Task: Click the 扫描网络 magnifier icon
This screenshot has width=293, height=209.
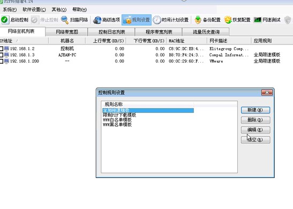Action: pyautogui.click(x=65, y=20)
